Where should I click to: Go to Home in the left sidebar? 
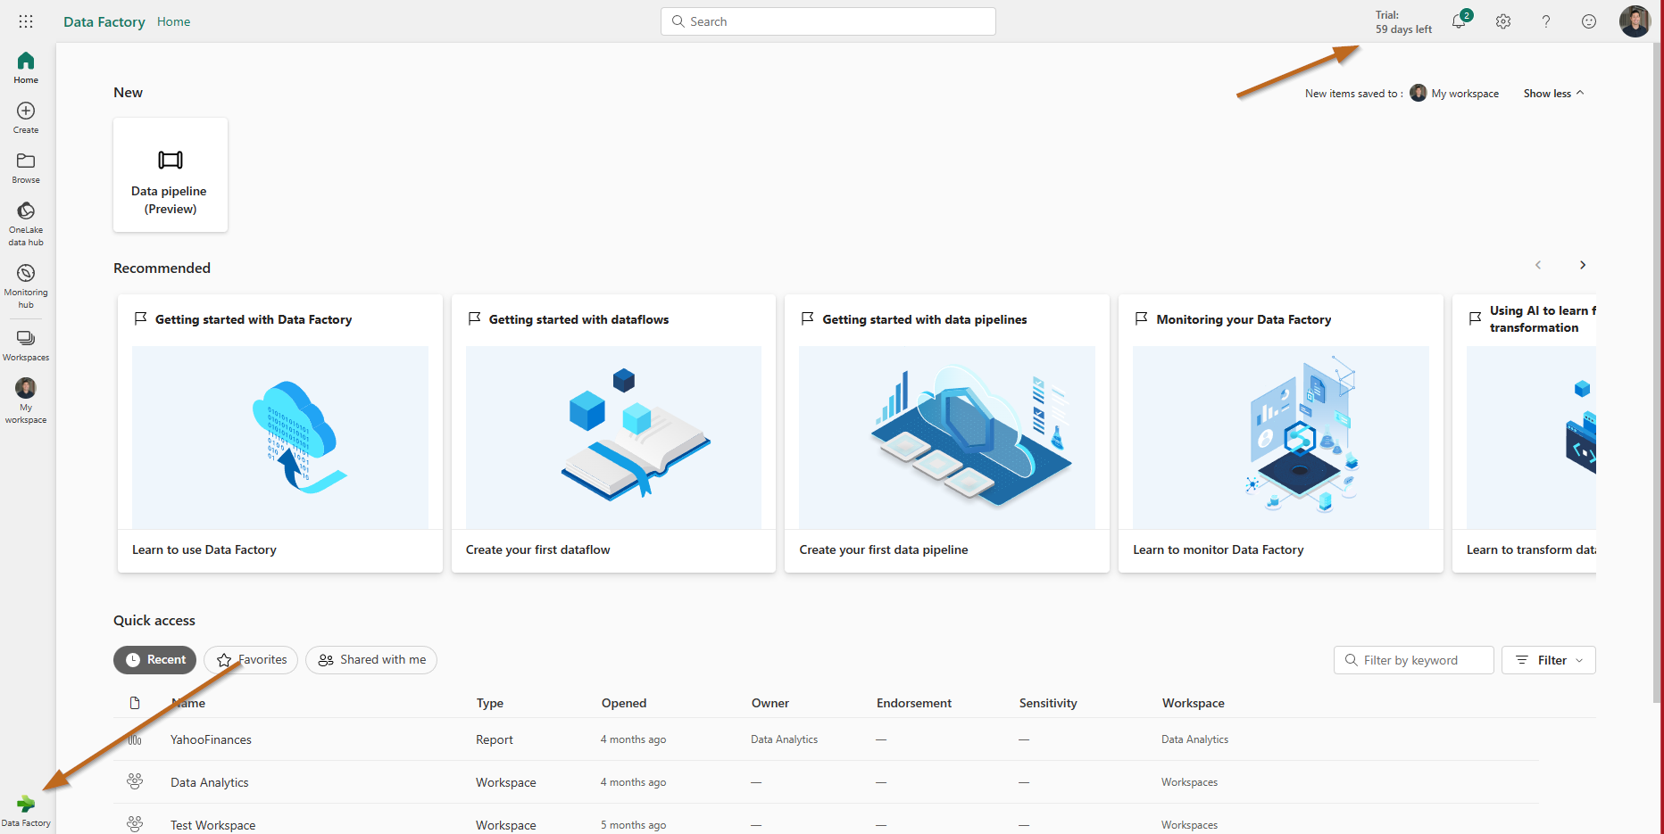pyautogui.click(x=26, y=68)
